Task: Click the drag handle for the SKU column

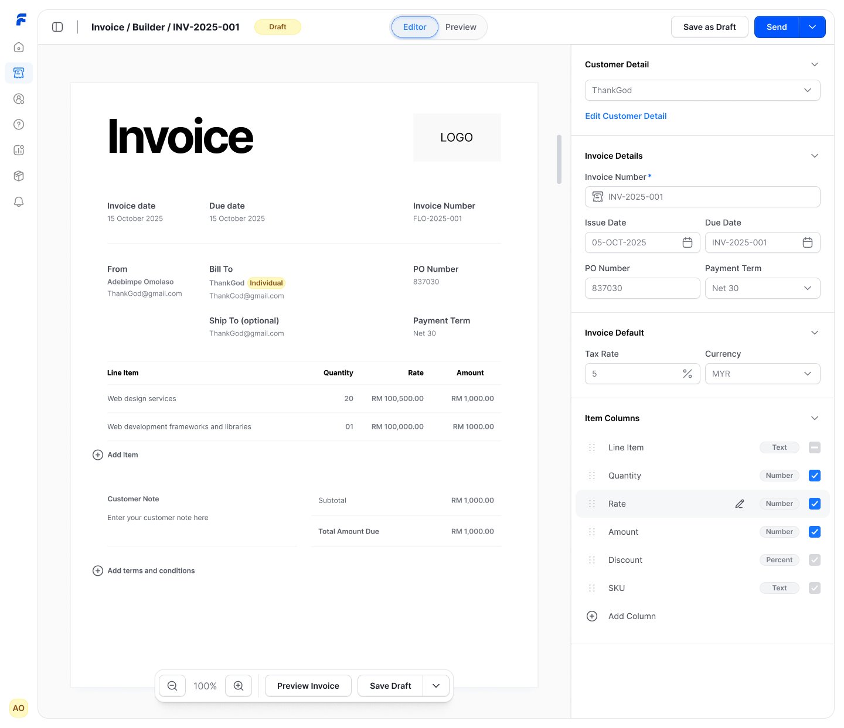Action: coord(592,588)
